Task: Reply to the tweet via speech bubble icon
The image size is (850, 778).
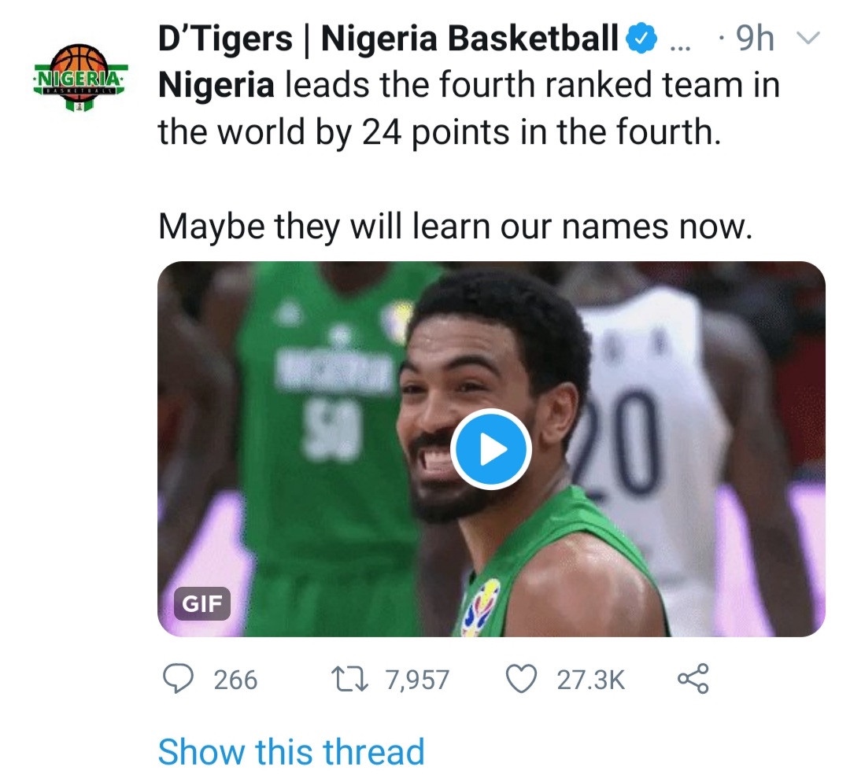Action: (179, 679)
